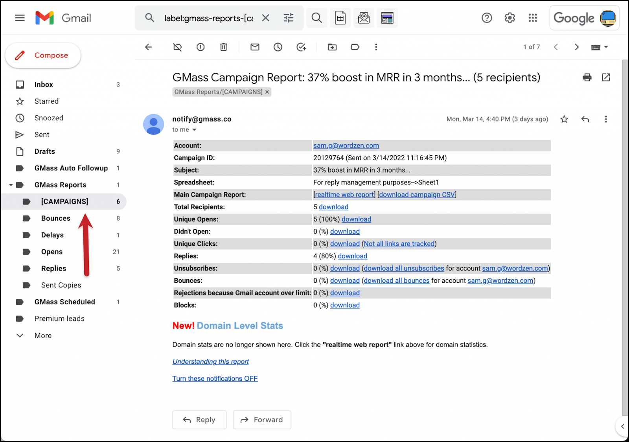Move email to folder icon

[x=332, y=47]
